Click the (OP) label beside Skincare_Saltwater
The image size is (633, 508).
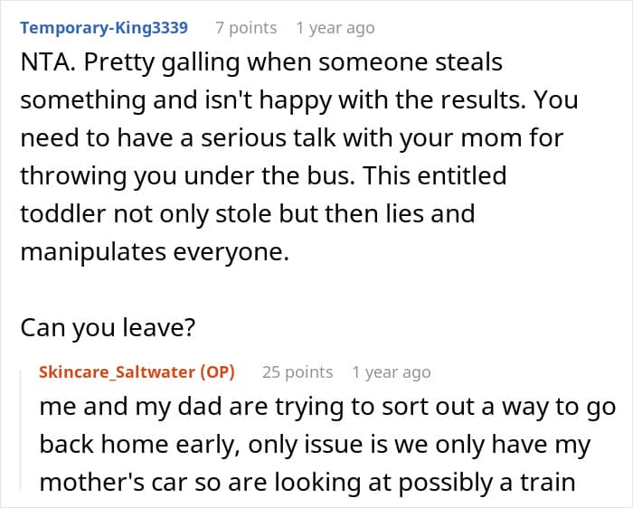click(x=220, y=372)
